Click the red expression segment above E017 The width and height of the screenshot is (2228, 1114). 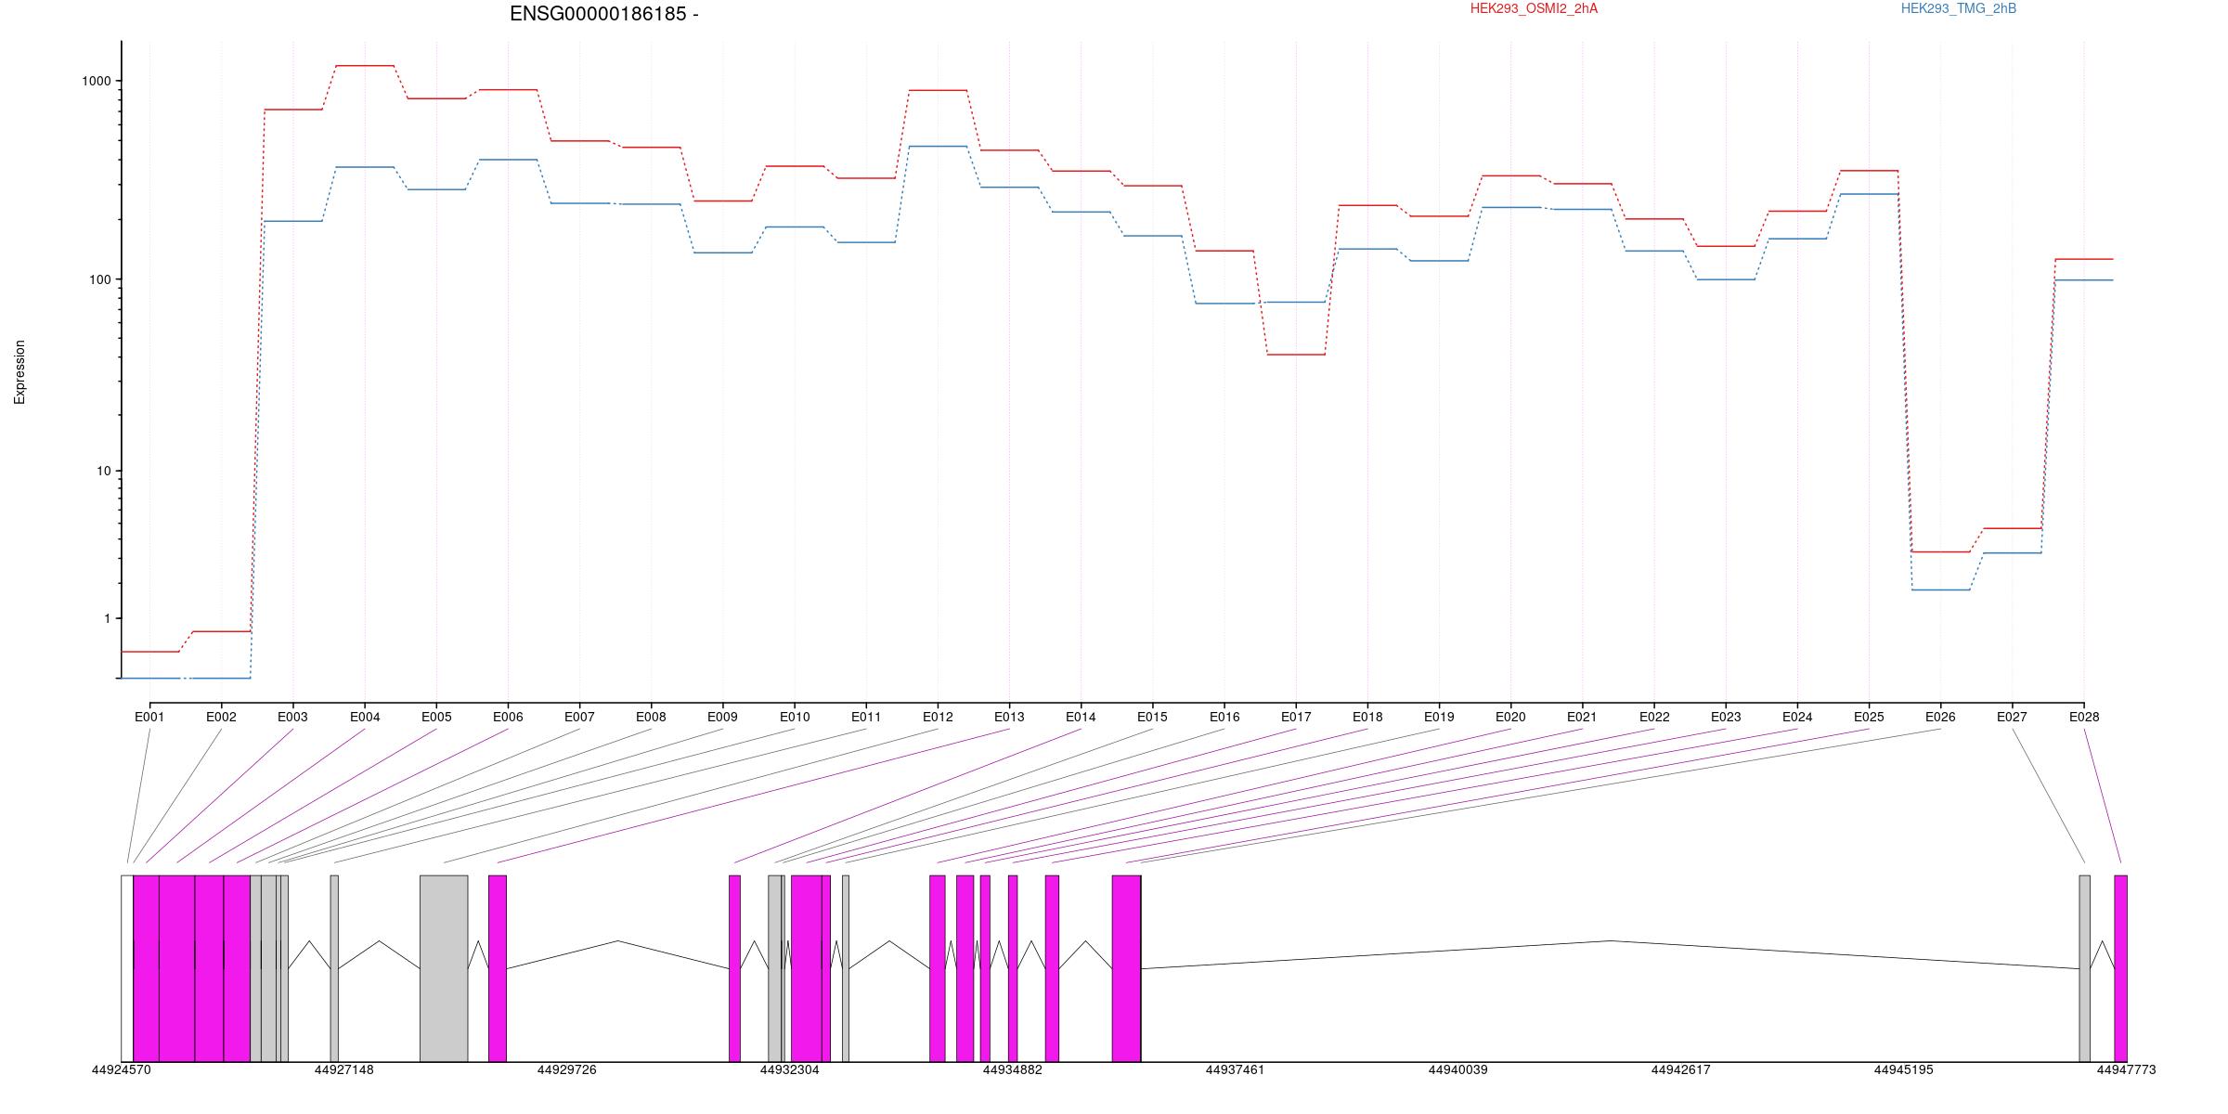tap(1296, 355)
